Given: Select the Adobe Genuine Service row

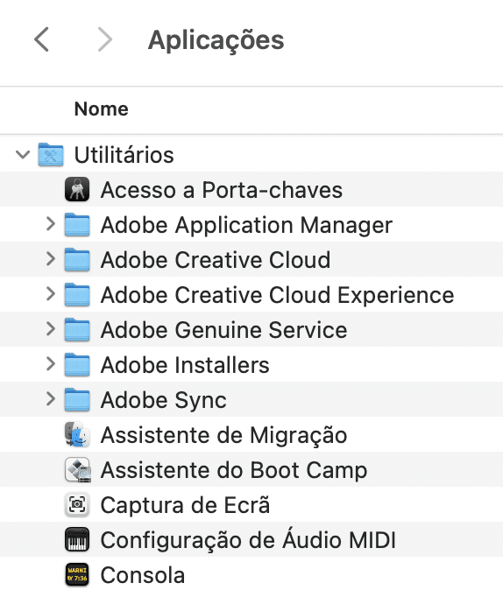Looking at the screenshot, I should click(251, 329).
